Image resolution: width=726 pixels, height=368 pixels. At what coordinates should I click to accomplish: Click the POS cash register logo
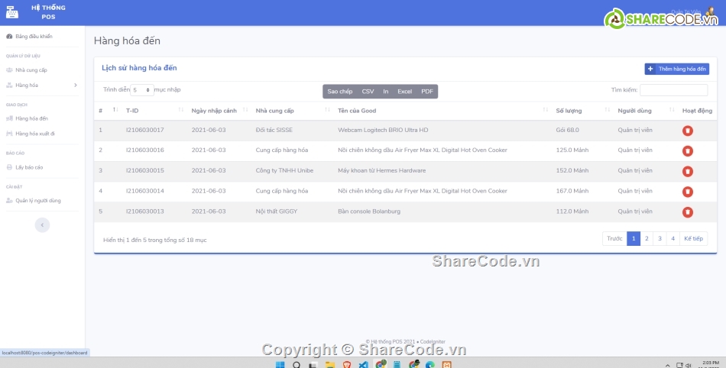11,11
